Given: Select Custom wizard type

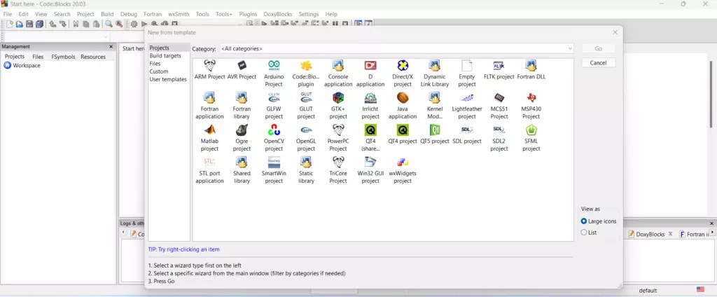Looking at the screenshot, I should click(159, 71).
